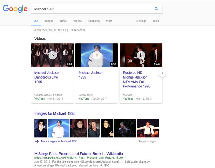
Task: Click YouTube source dated Apr 20, 2017
Action: click(84, 99)
